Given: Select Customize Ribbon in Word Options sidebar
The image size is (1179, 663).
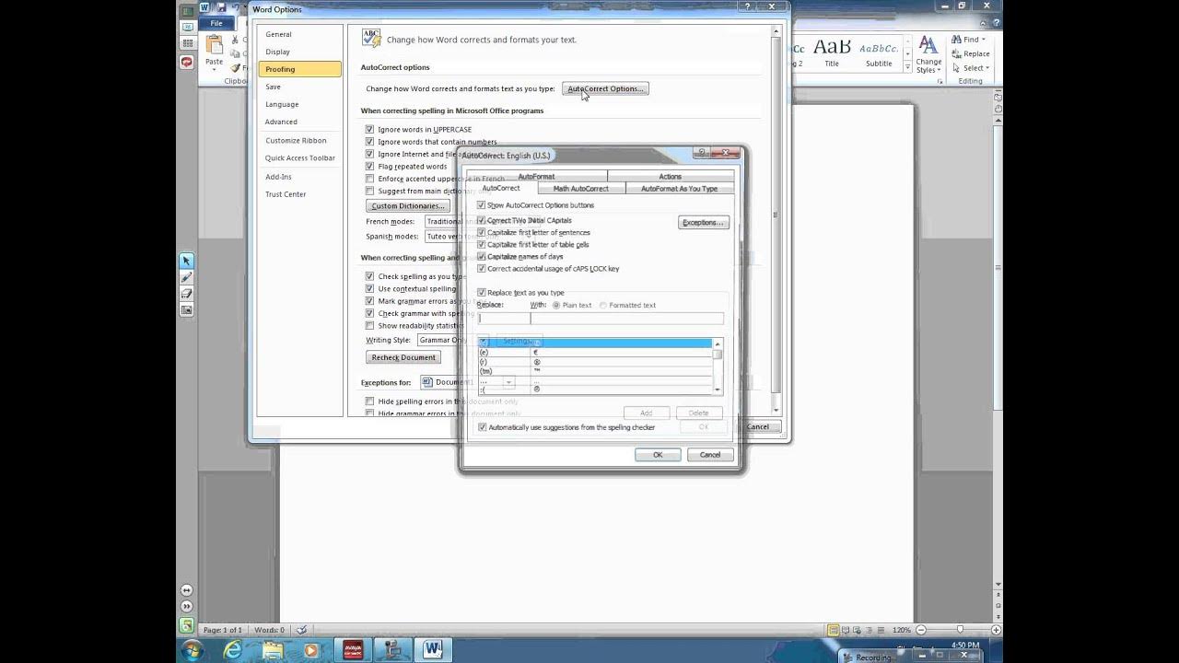Looking at the screenshot, I should 296,140.
